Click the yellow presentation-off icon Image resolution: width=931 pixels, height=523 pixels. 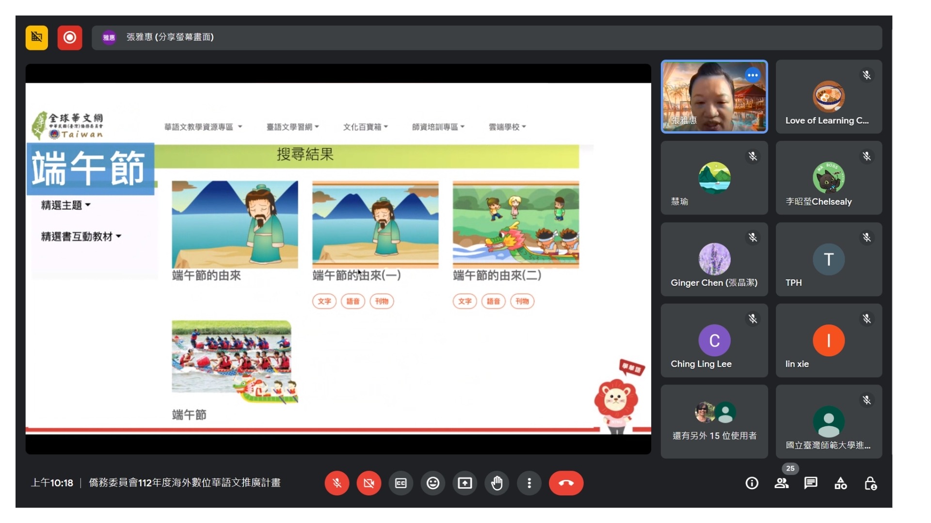pyautogui.click(x=37, y=37)
